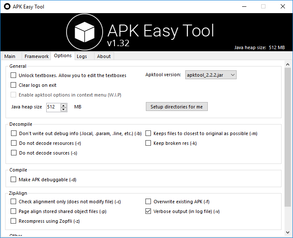Uncheck Verbose output (in log file) (-v)
The width and height of the screenshot is (293, 238).
tap(148, 211)
